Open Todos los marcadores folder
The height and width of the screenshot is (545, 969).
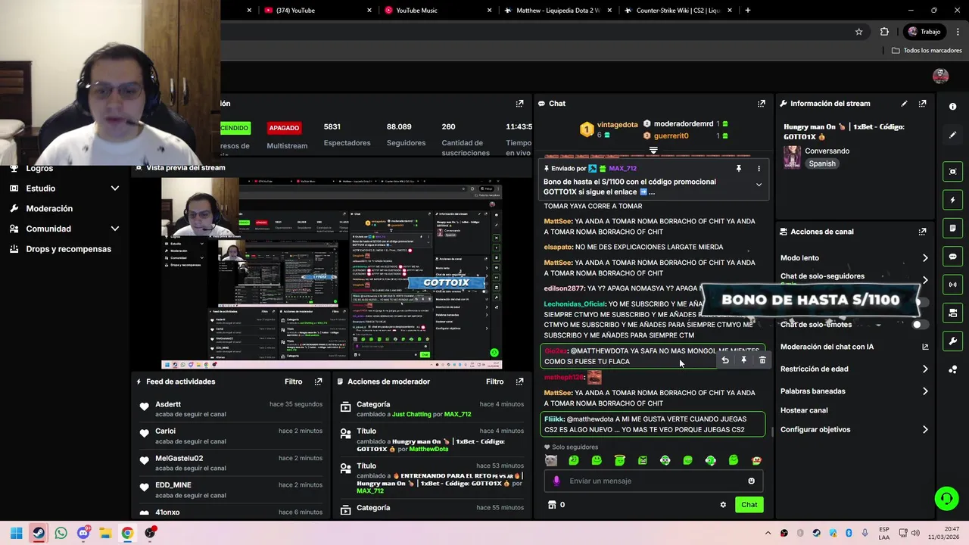point(927,51)
